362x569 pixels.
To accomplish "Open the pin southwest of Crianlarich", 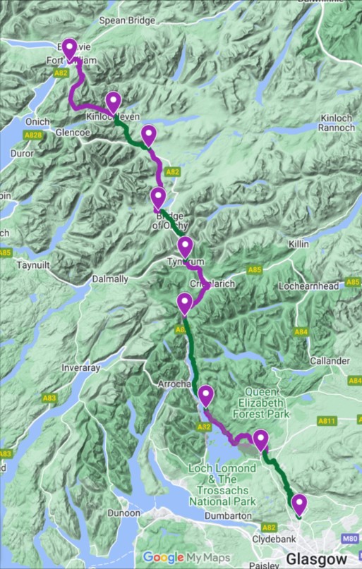I will point(184,304).
